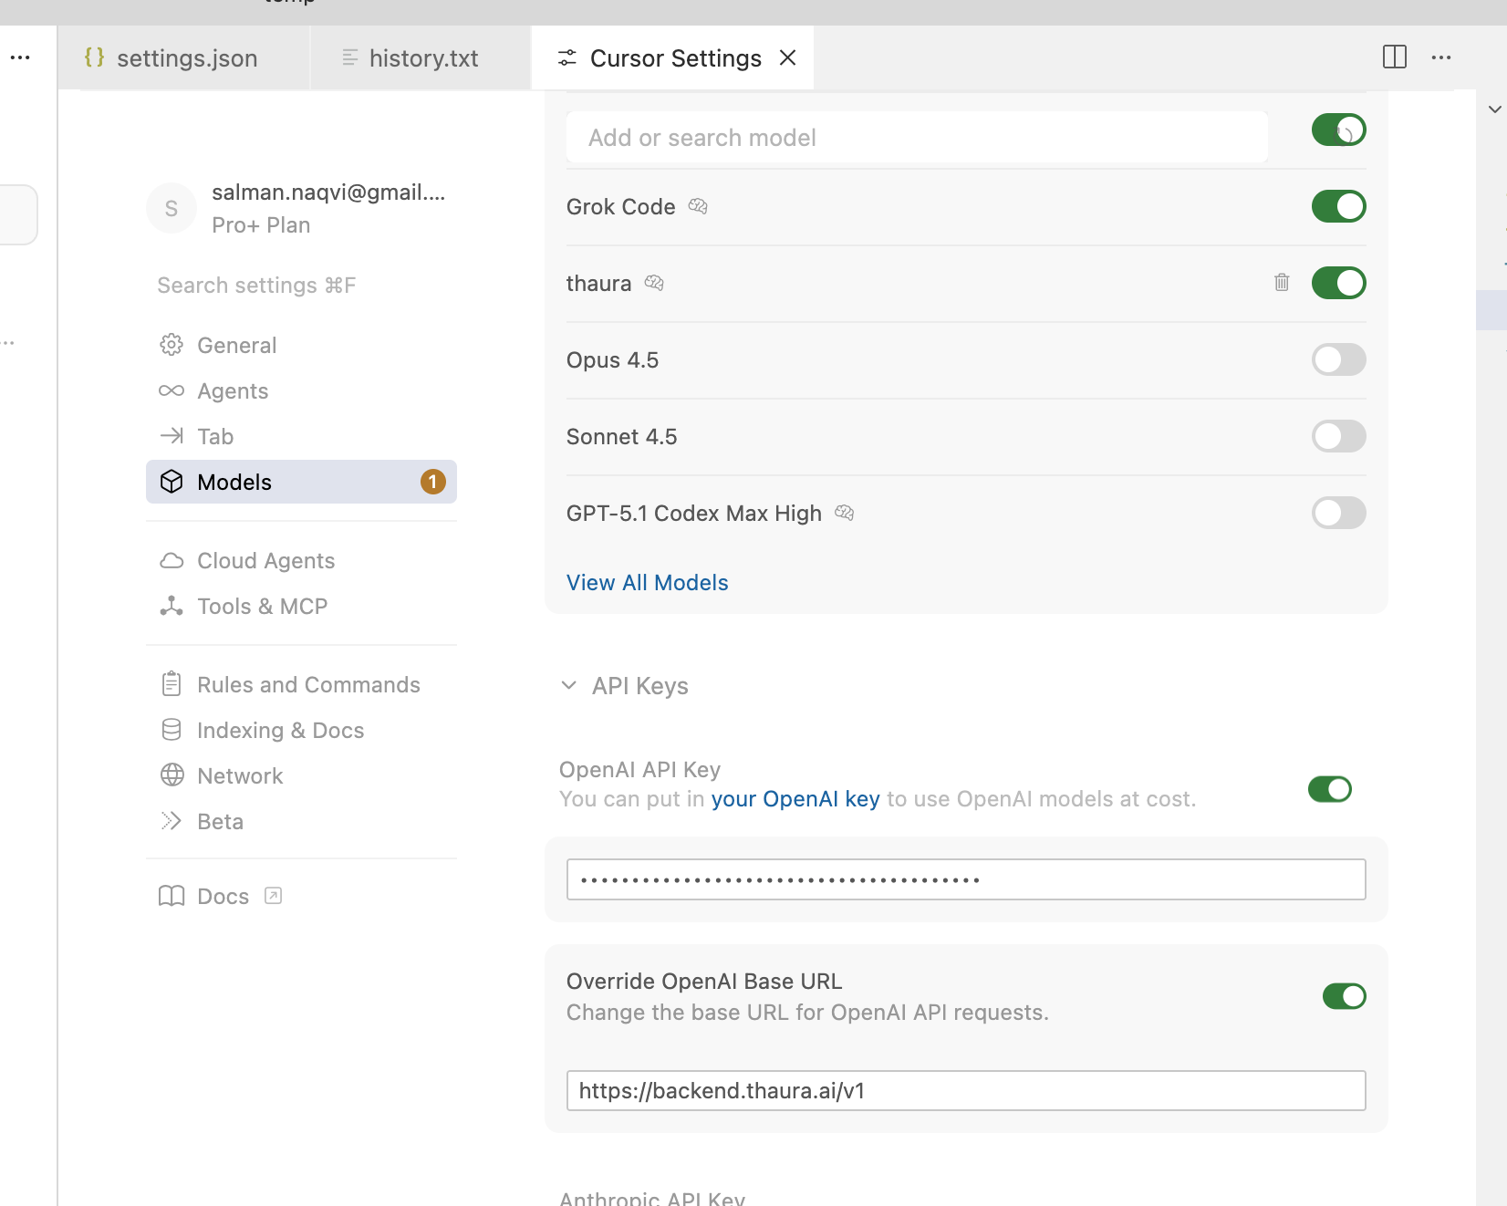The width and height of the screenshot is (1507, 1206).
Task: Click the brain icon next to Grok Code
Action: (698, 207)
